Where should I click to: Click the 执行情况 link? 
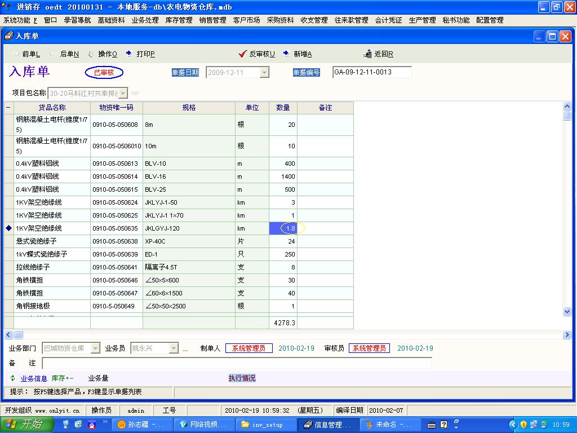(242, 378)
